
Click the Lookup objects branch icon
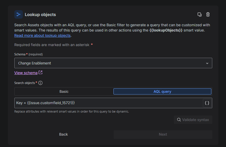18,15
